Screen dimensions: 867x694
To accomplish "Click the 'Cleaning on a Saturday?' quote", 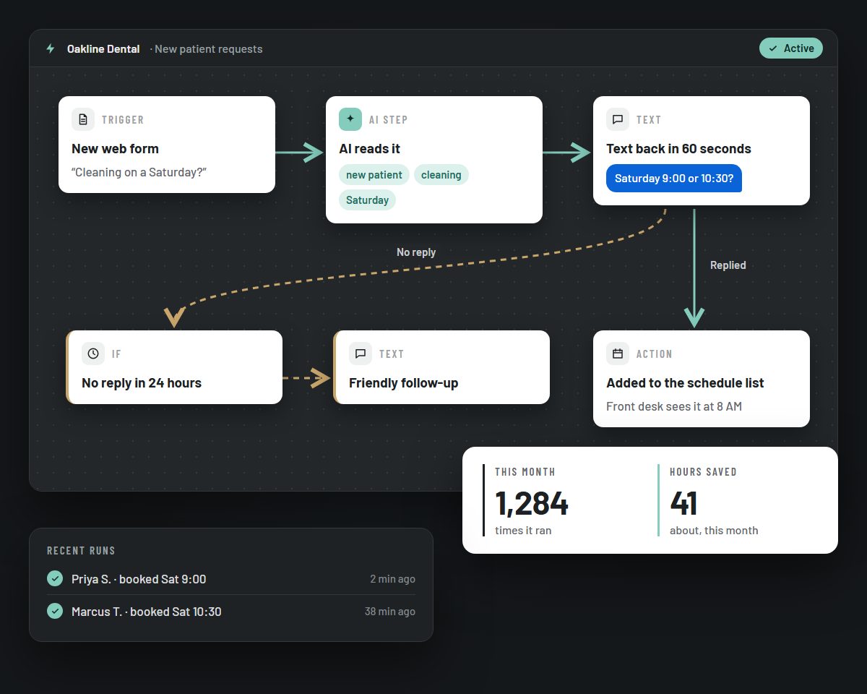I will (139, 172).
